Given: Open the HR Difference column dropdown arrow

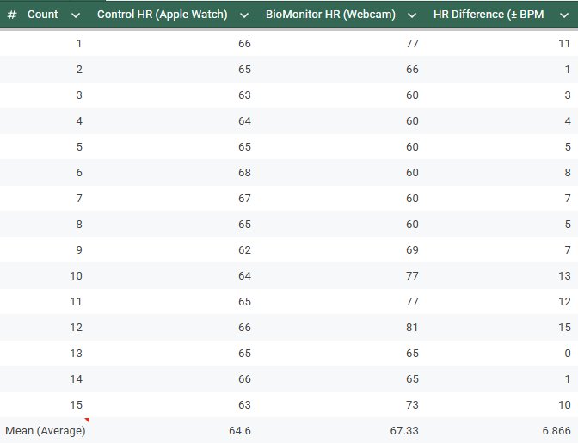Looking at the screenshot, I should point(564,15).
